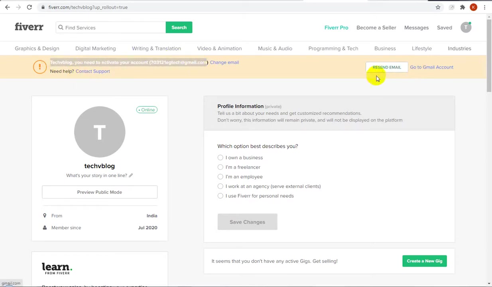
Task: Expand the Programming & Tech category
Action: click(x=333, y=48)
